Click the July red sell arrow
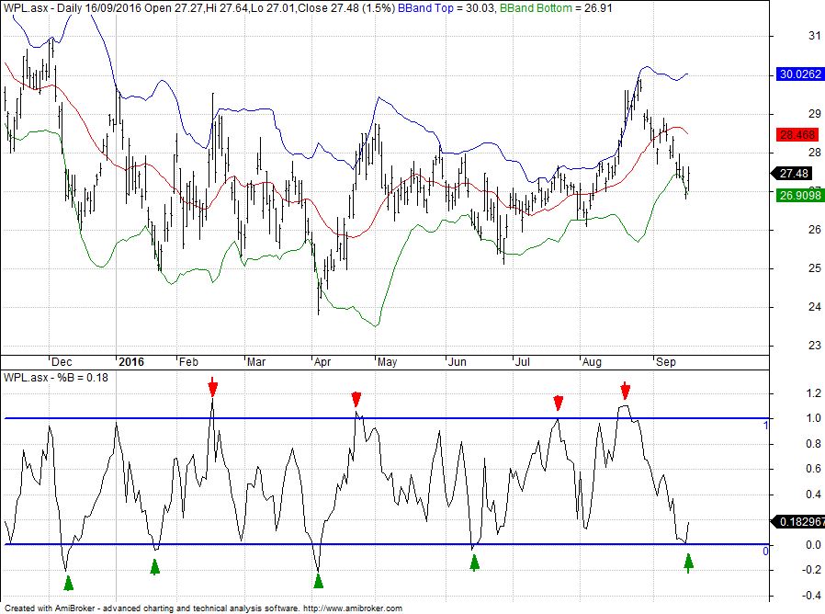The height and width of the screenshot is (614, 825). [x=559, y=404]
